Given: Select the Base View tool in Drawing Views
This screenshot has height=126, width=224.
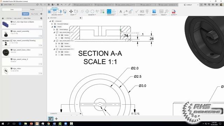Looking at the screenshot, I should [x=50, y=12].
